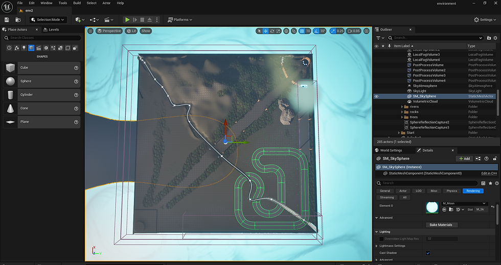Open the Blueprints dropdown in the toolbar

(x=94, y=20)
